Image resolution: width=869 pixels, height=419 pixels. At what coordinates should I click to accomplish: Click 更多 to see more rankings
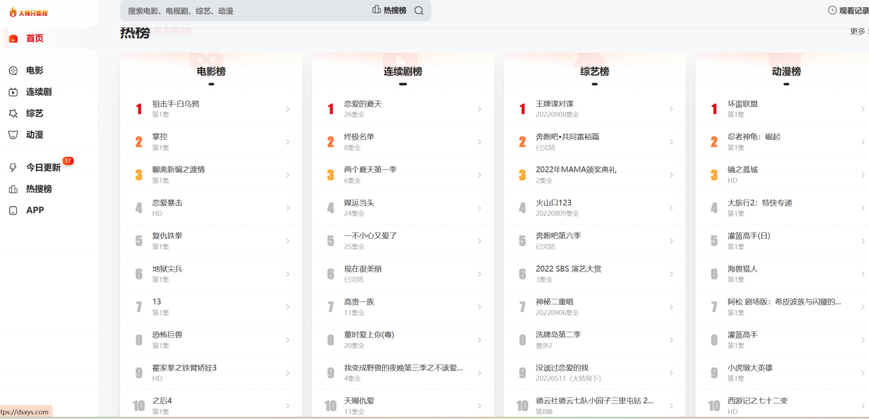click(x=857, y=31)
